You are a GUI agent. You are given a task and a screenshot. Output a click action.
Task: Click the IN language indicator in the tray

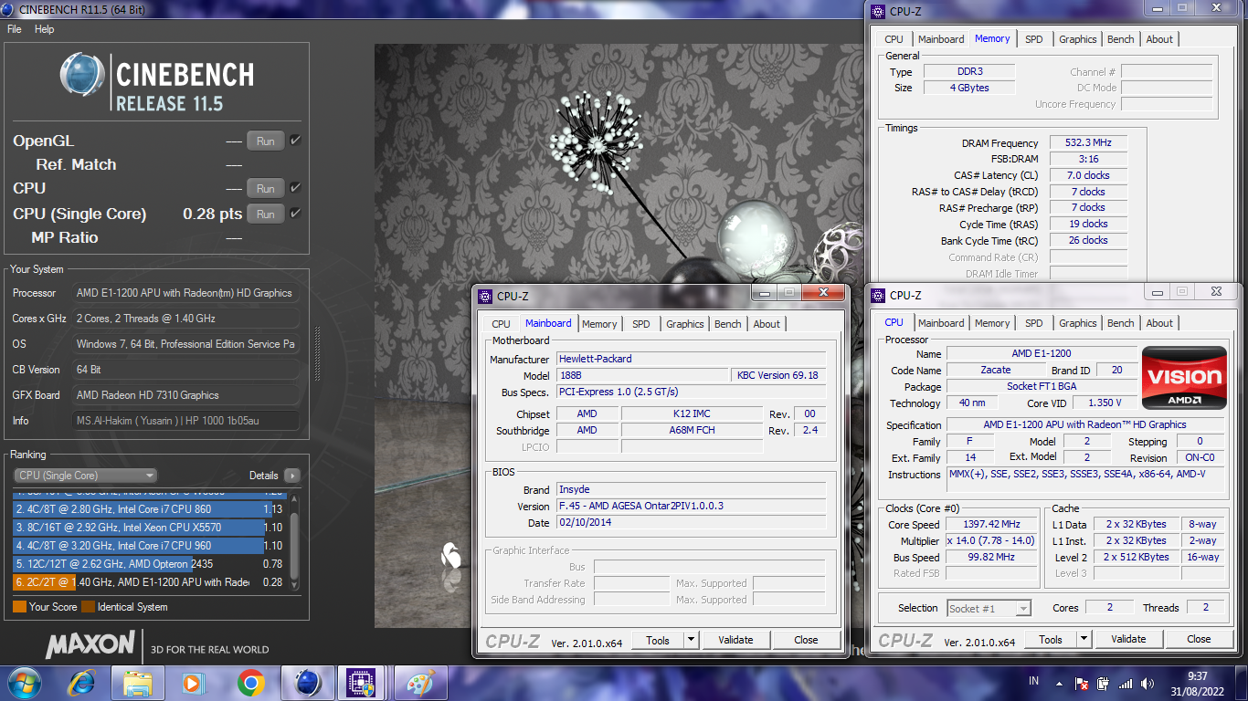click(x=1033, y=682)
